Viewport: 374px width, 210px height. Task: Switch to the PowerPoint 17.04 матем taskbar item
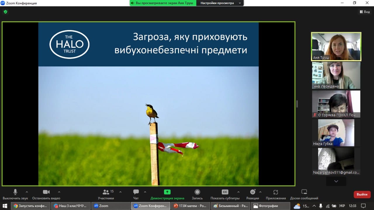click(x=190, y=206)
